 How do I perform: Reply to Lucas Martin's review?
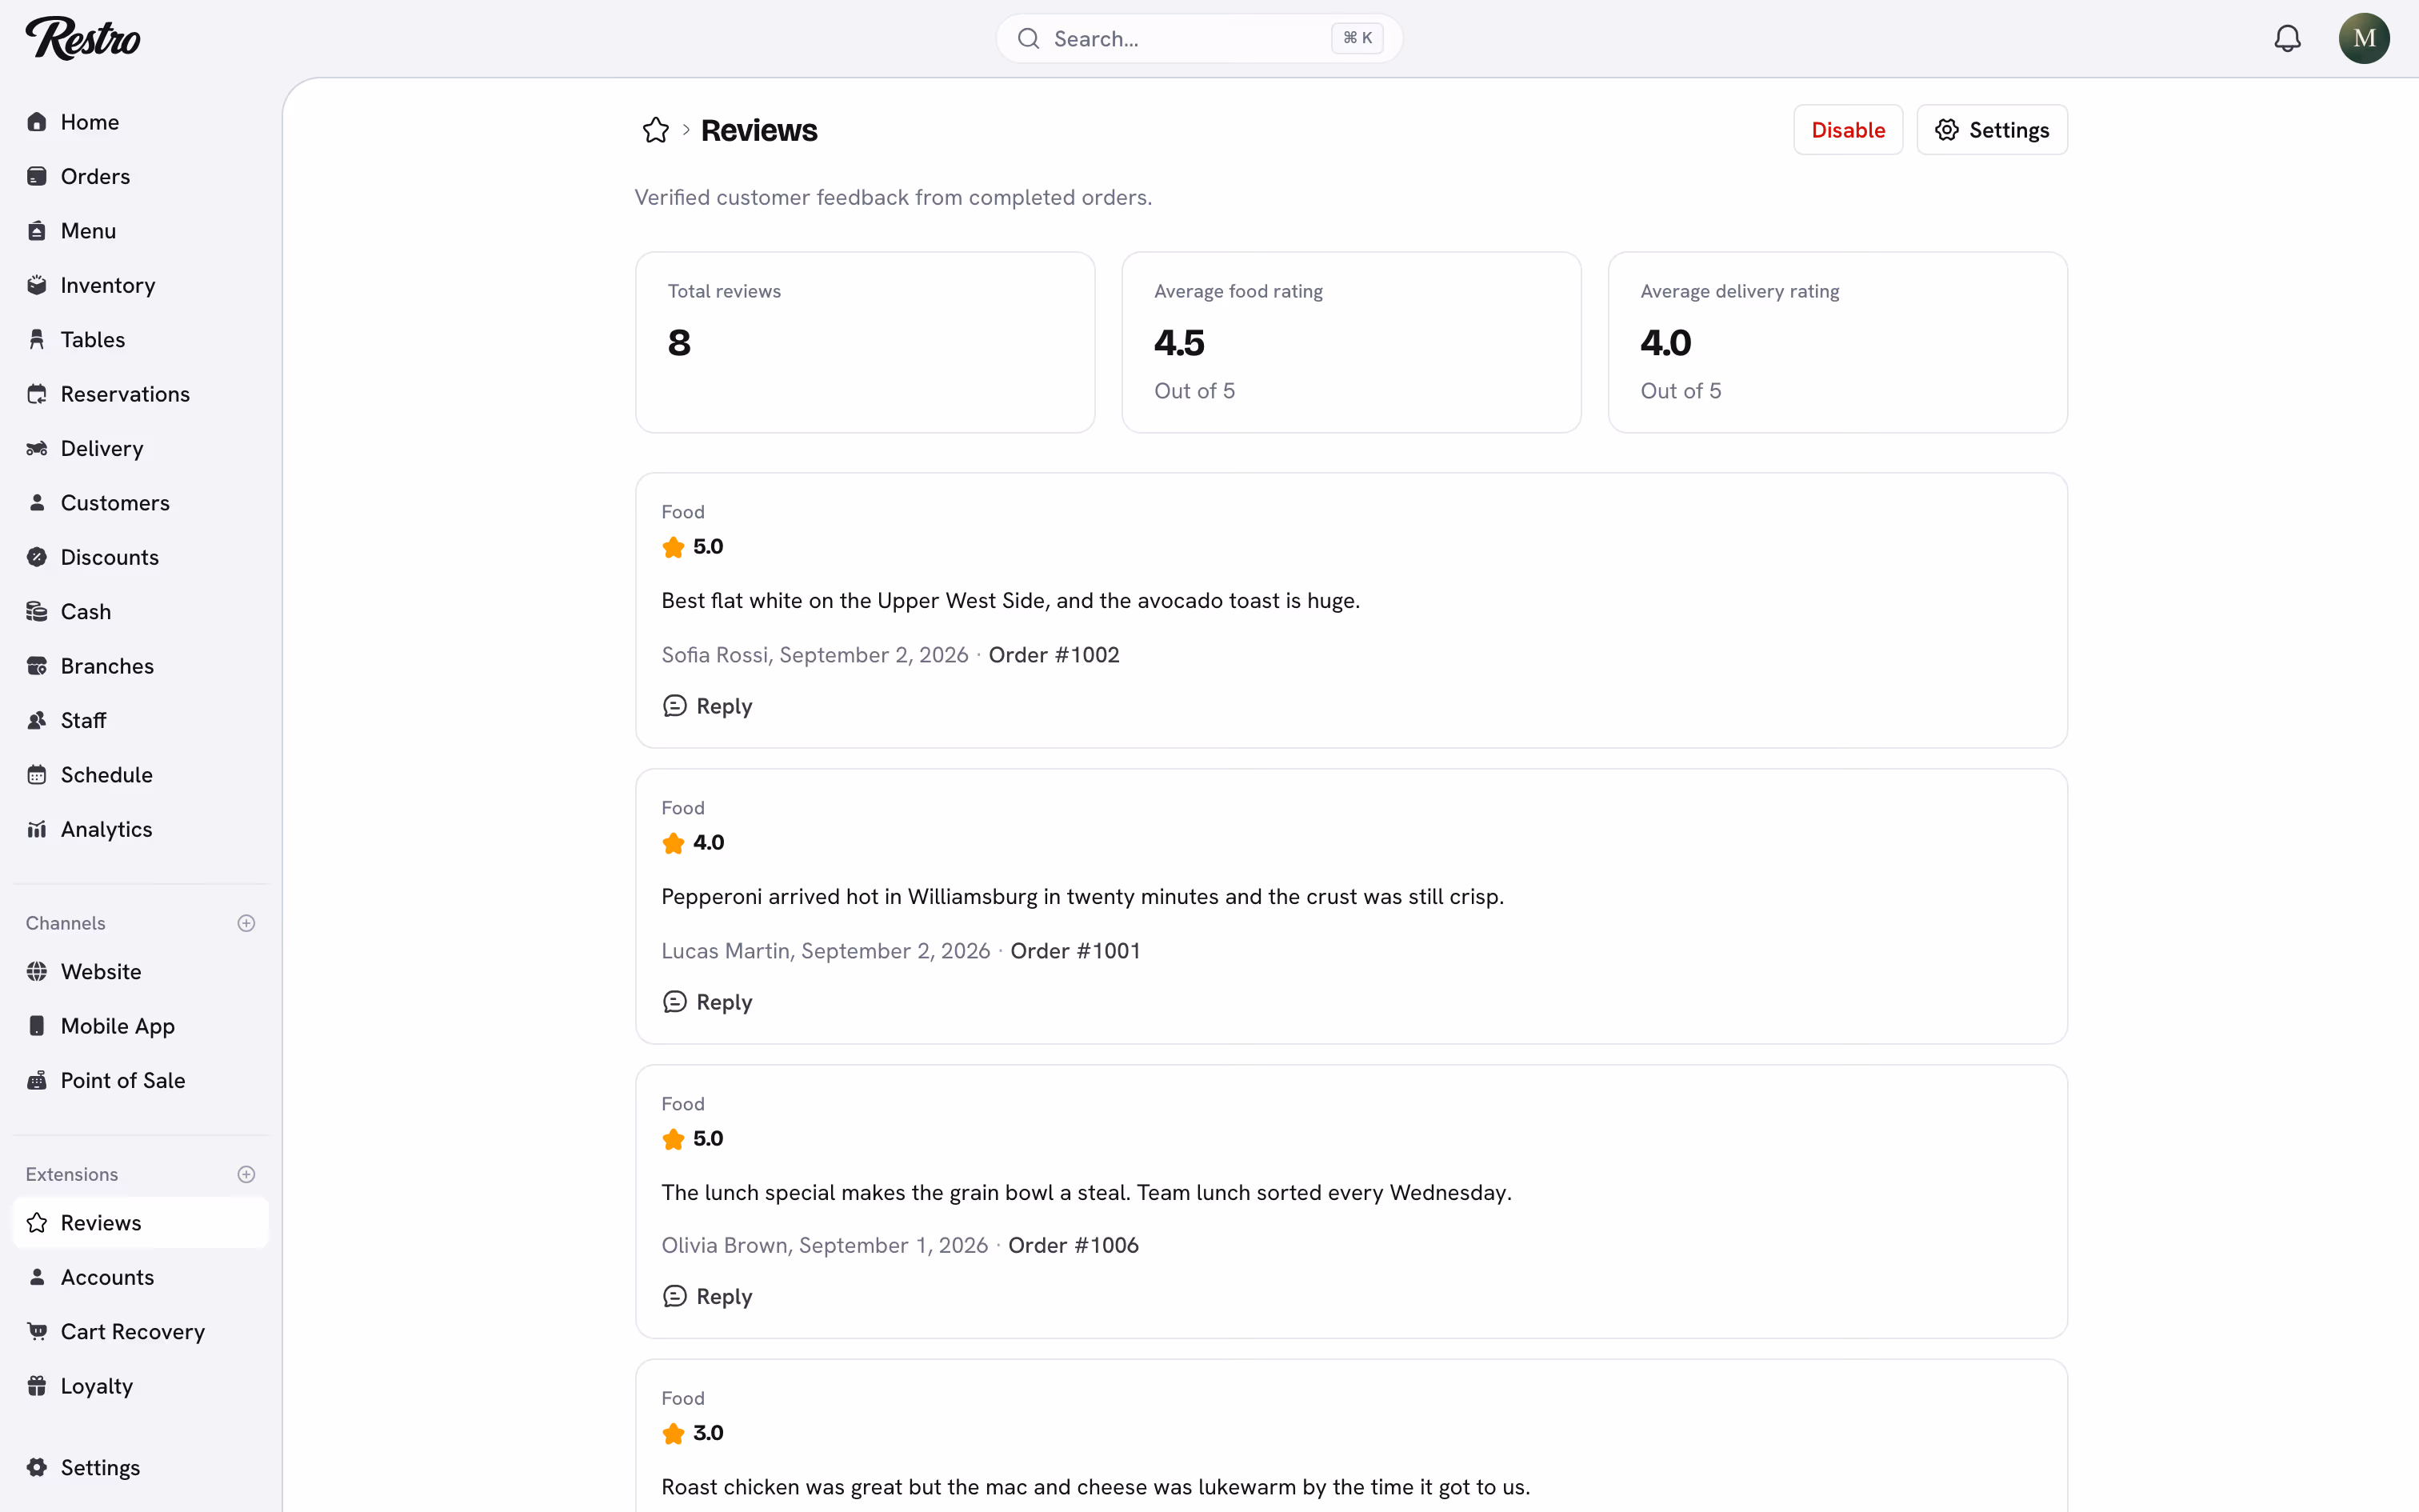tap(706, 1002)
